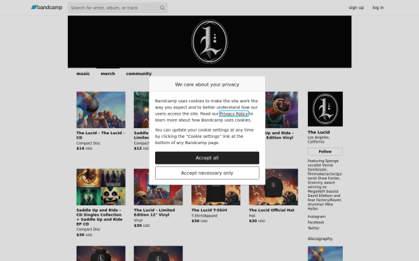Viewport: 419px width, 261px height.
Task: Open Saddle Up and Ride CD Singles Collection thumbnail
Action: [101, 187]
